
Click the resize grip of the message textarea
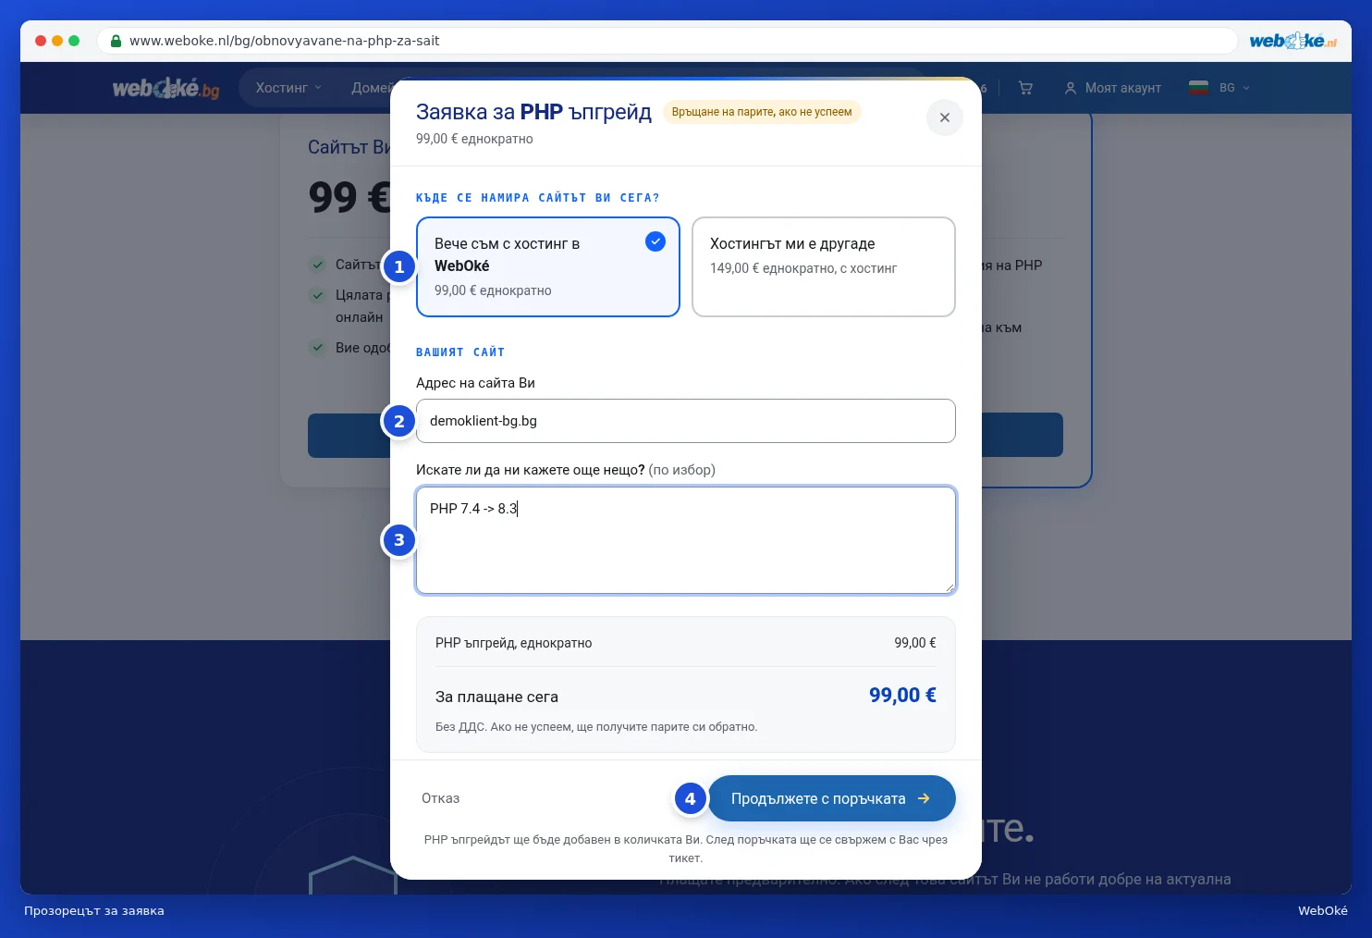click(x=949, y=587)
